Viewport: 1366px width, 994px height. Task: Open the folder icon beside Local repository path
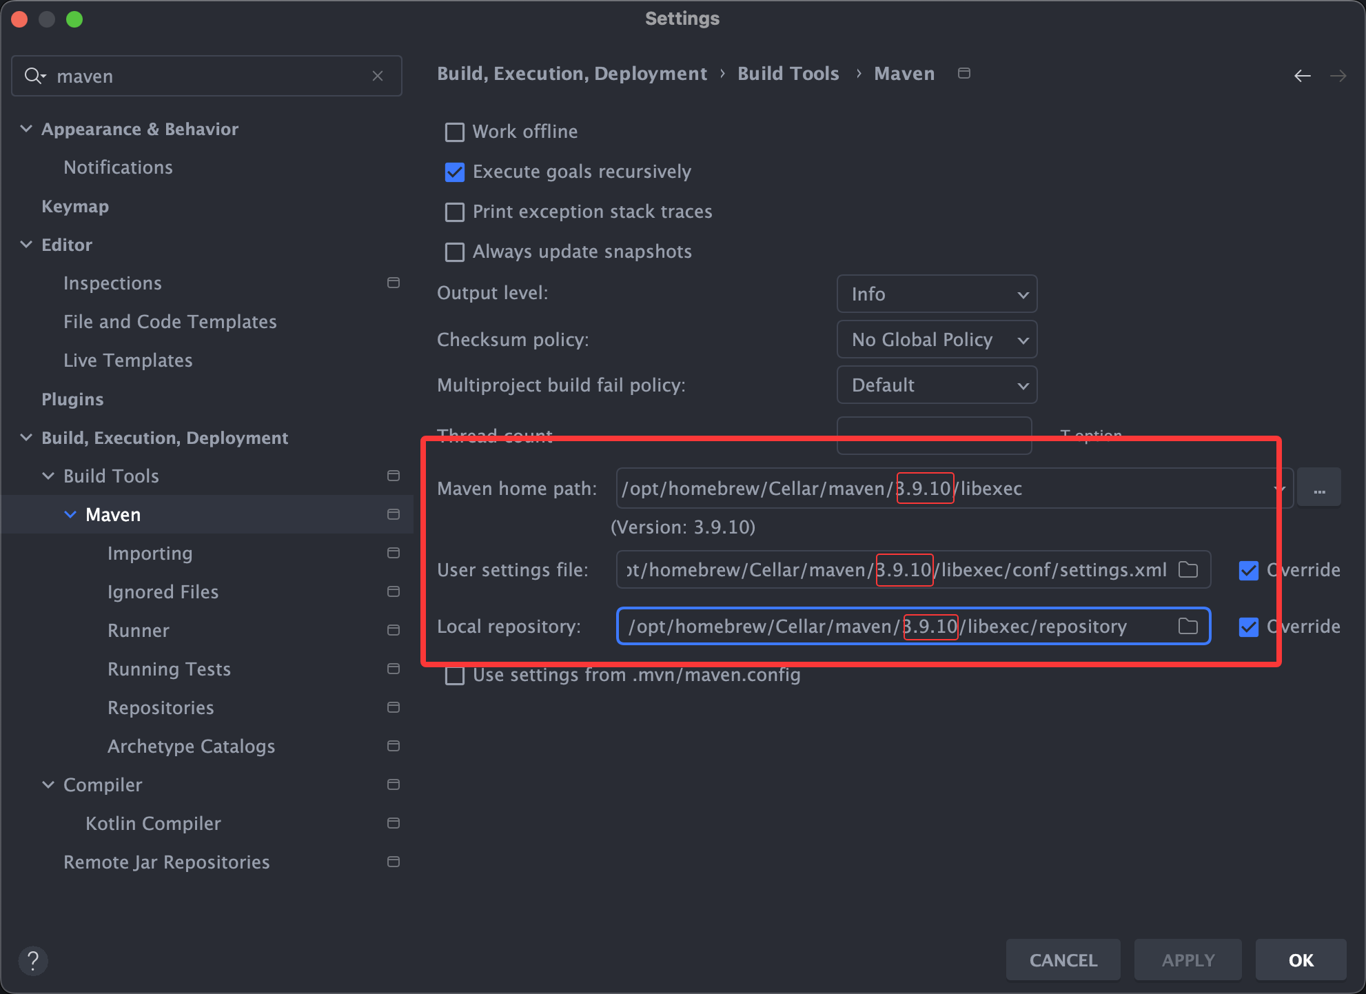click(x=1187, y=627)
